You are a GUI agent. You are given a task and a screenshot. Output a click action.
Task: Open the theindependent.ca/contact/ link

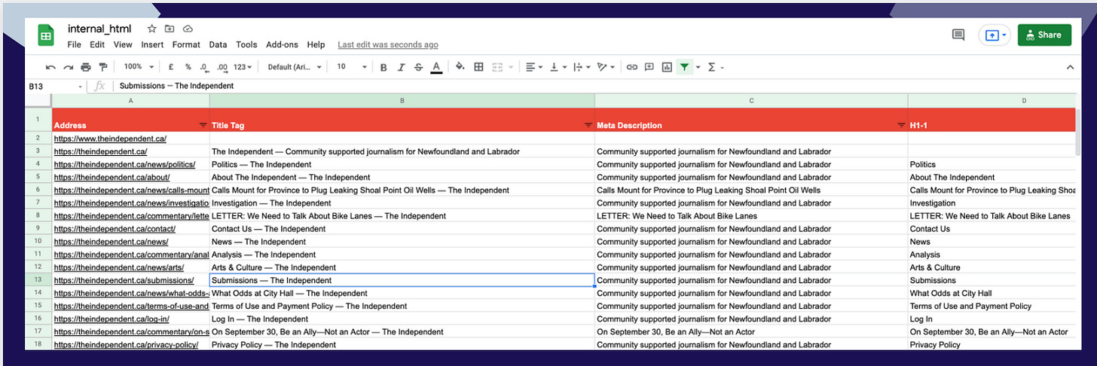[x=115, y=229]
